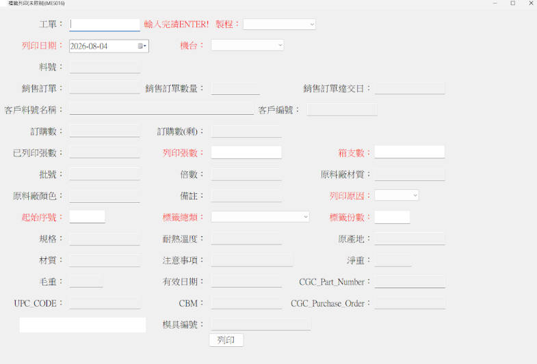The height and width of the screenshot is (364, 537).
Task: Click the 毛重 field
Action: (86, 281)
